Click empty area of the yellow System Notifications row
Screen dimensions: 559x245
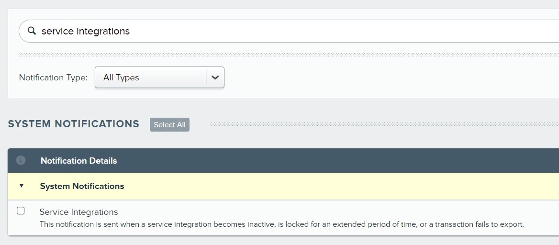(335, 186)
